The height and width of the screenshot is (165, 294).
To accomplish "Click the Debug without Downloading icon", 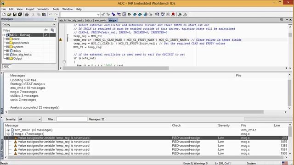I will click(185, 14).
